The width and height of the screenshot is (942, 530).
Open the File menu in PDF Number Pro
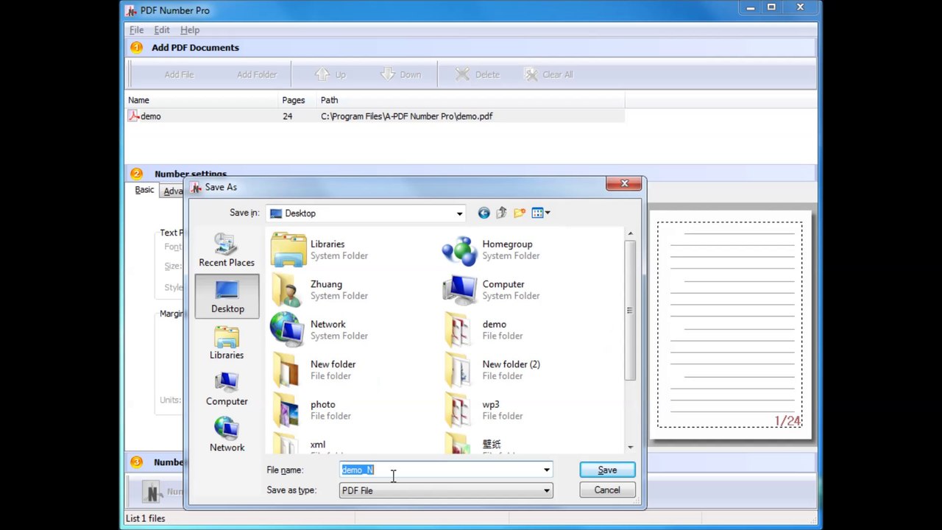(x=136, y=30)
